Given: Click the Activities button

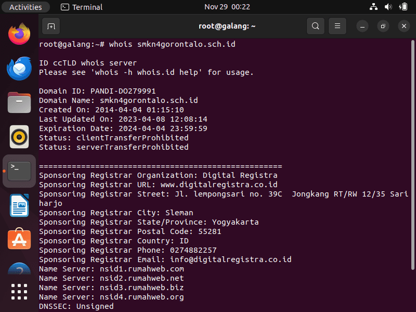Looking at the screenshot, I should click(x=25, y=7).
